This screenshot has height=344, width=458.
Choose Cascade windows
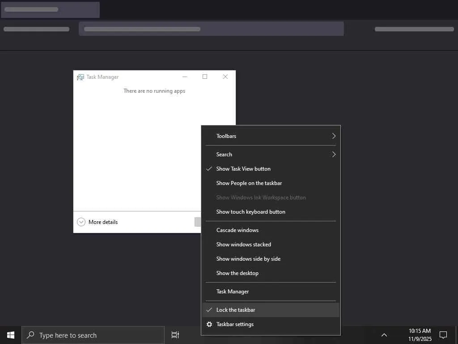coord(271,230)
